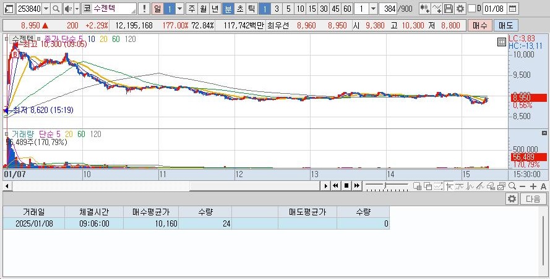Click the 다음 next button
The width and height of the screenshot is (550, 279).
533,199
